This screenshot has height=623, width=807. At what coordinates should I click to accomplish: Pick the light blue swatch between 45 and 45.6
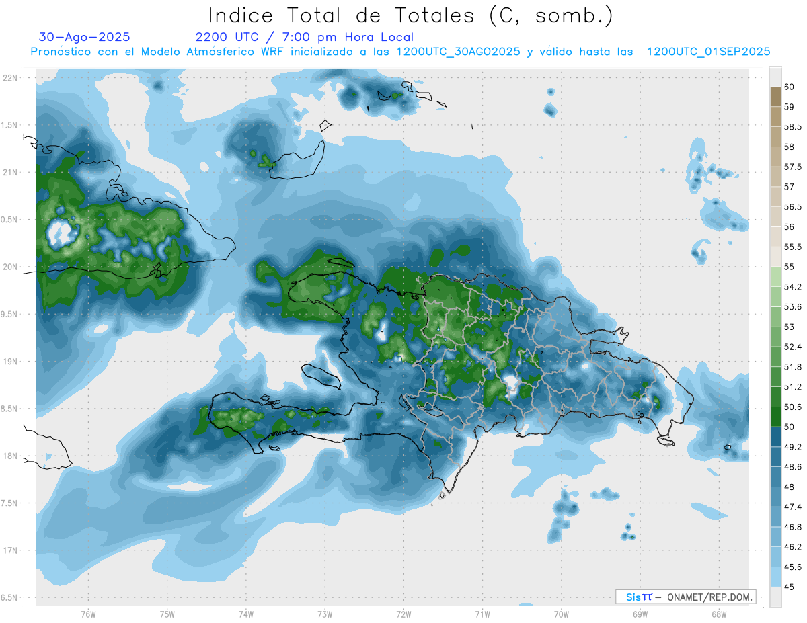pyautogui.click(x=775, y=577)
